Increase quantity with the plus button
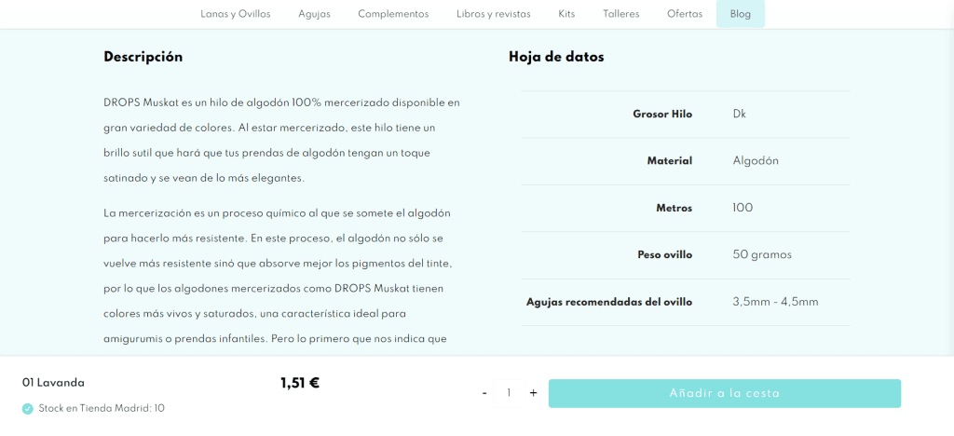 (533, 393)
